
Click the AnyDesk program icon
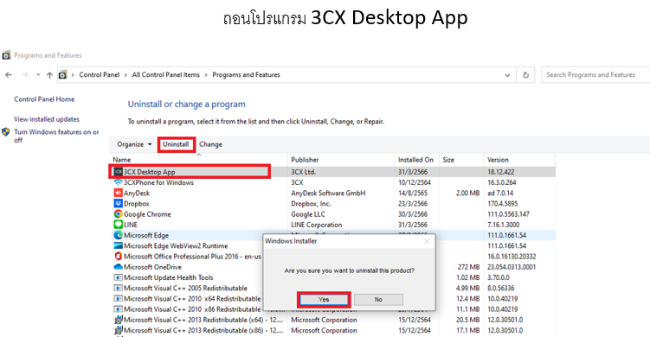click(119, 193)
